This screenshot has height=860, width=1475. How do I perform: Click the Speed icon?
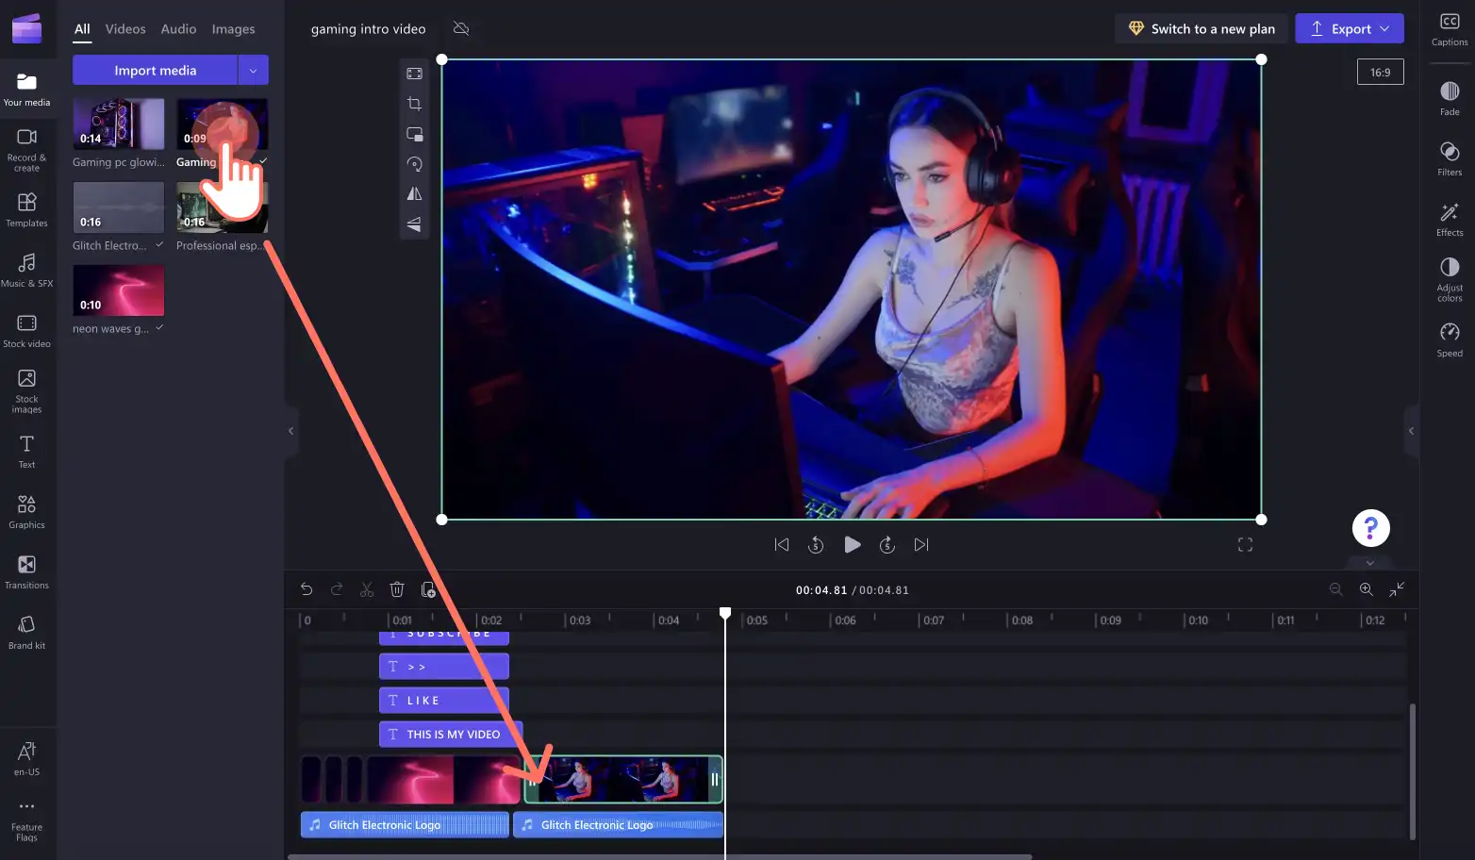(1450, 339)
